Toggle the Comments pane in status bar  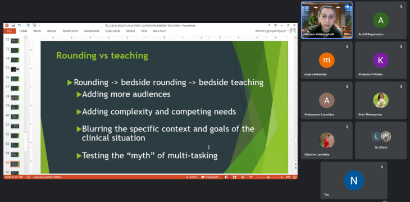210,177
